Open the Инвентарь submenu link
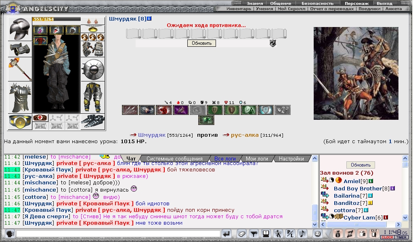 click(239, 9)
